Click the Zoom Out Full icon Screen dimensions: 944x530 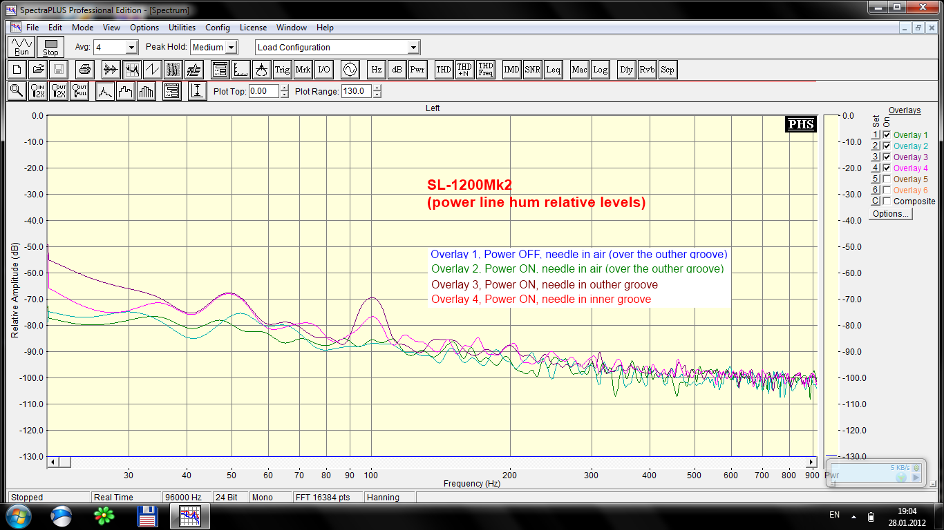point(79,90)
